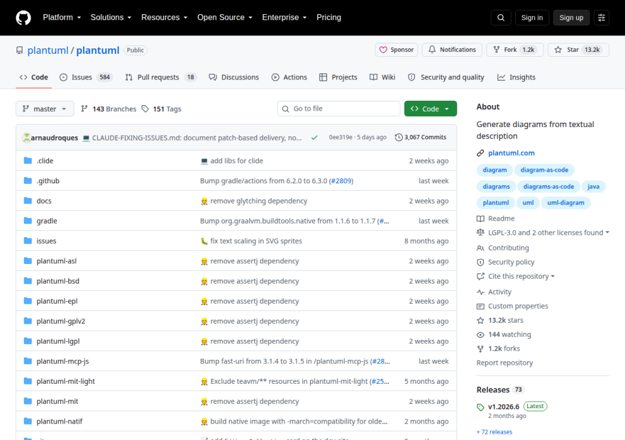Open the Projects tab
The width and height of the screenshot is (625, 440).
pos(338,77)
